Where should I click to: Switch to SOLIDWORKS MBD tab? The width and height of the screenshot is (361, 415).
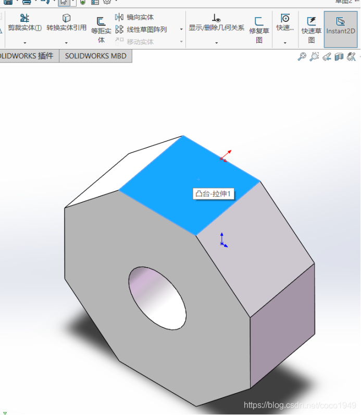(96, 56)
